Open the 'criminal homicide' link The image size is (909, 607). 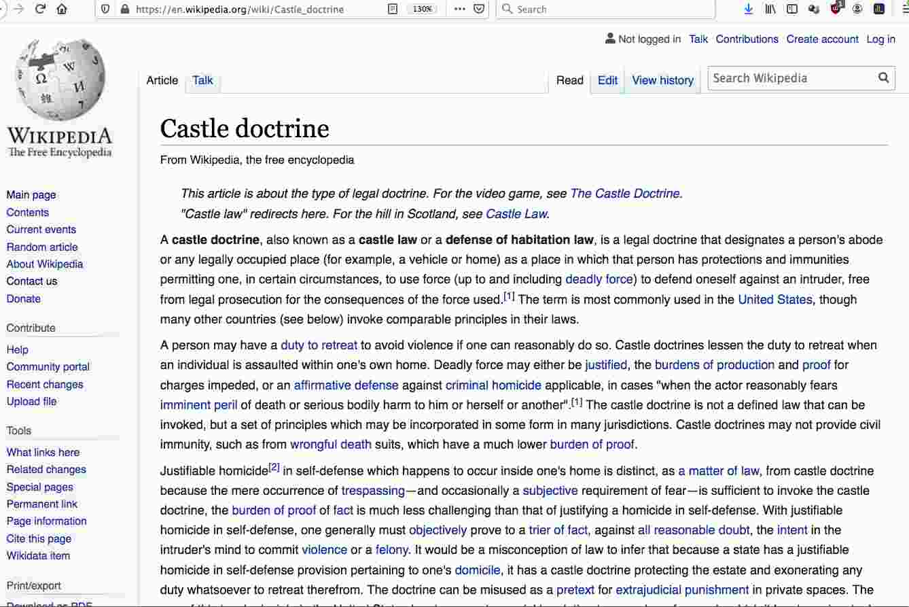click(493, 385)
